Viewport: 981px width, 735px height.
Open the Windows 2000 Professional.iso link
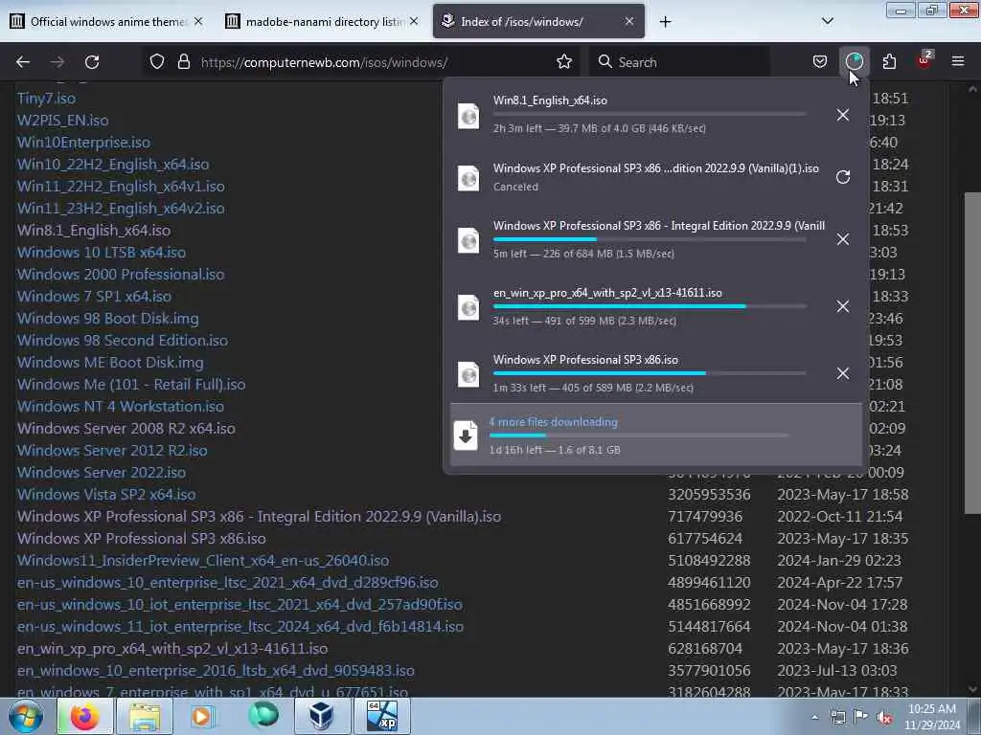coord(121,275)
